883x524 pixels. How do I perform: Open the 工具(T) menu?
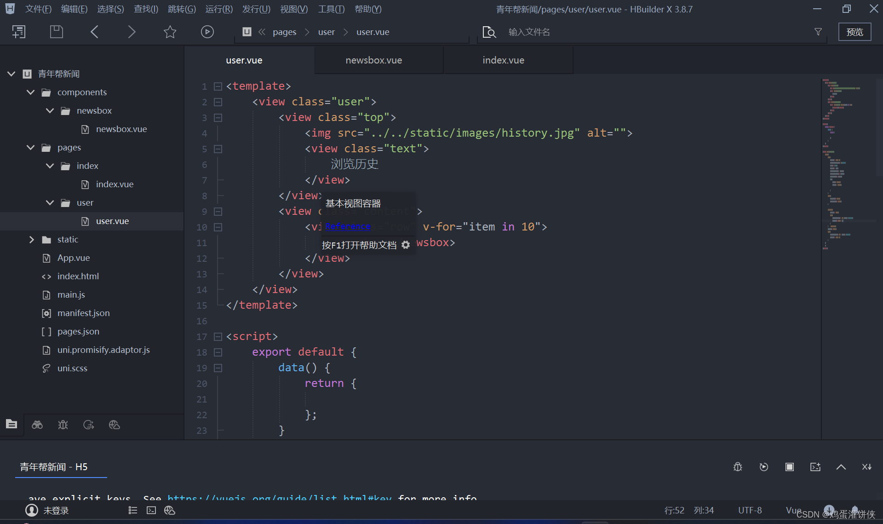point(331,9)
